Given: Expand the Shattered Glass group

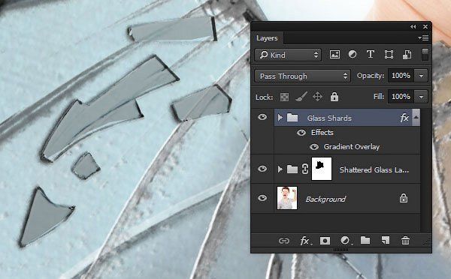Looking at the screenshot, I should point(280,169).
